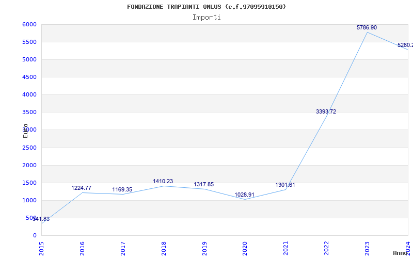Click year 2017 on the x-axis

[x=123, y=248]
